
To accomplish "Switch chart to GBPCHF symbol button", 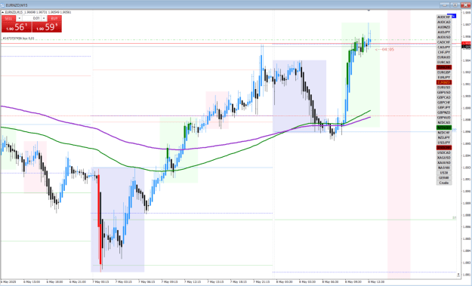I will pos(444,103).
